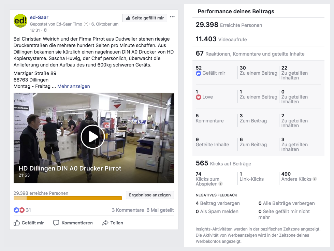The image size is (334, 251).
Task: Expand post text via Mehr anzeigen
Action: 74,86
